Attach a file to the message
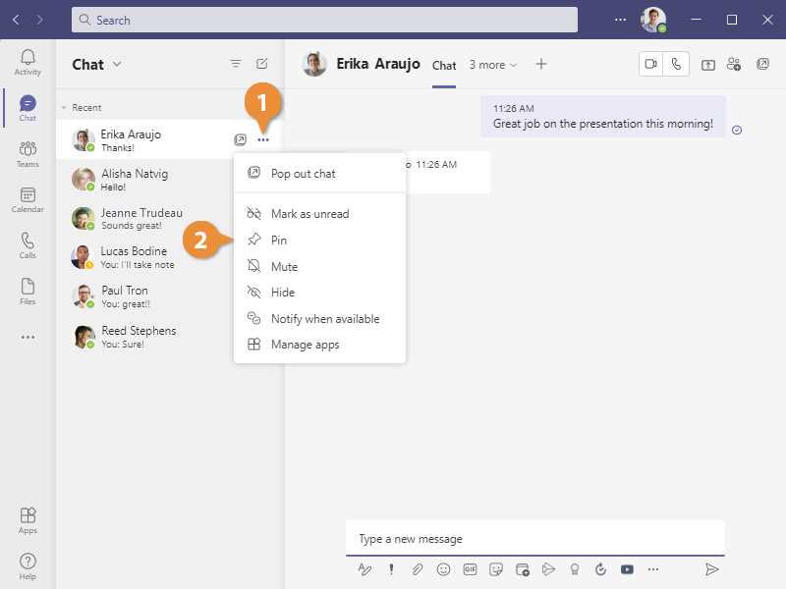786x589 pixels. (417, 569)
